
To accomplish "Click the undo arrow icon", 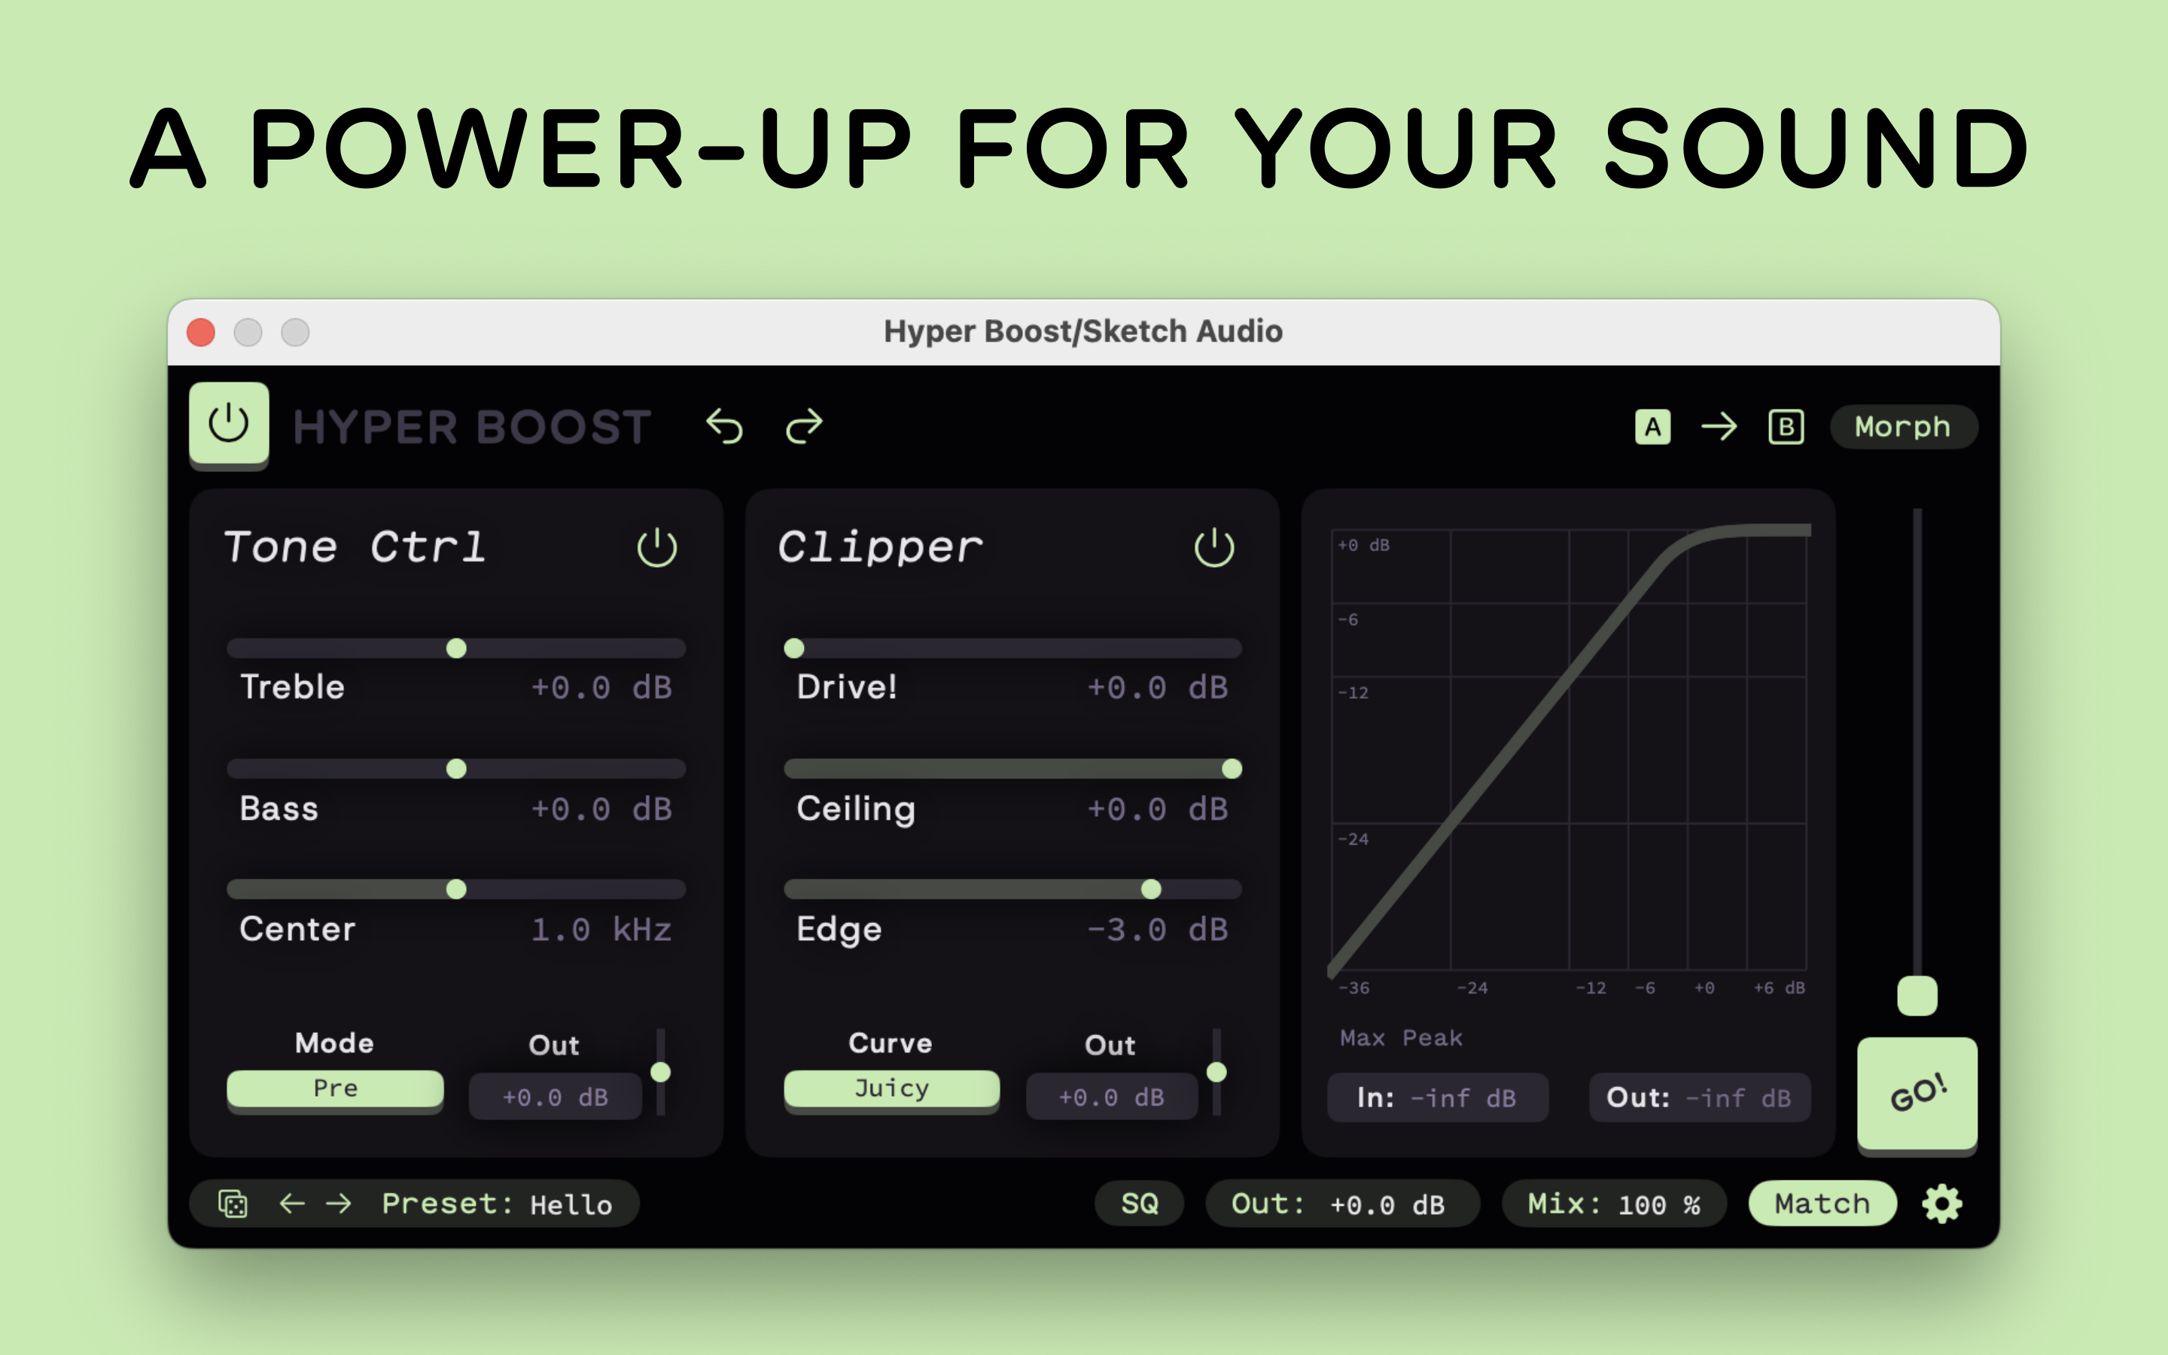I will (724, 425).
